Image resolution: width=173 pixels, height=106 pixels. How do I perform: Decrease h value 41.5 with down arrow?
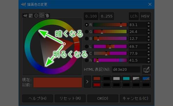coord(148,62)
